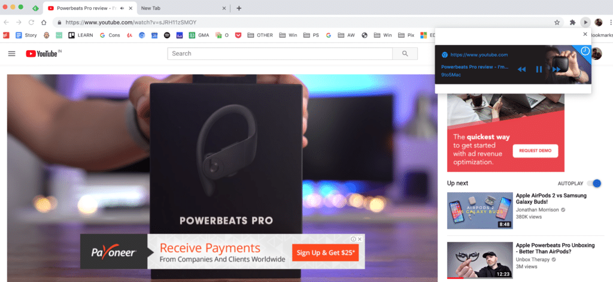
Task: Go forward with the forward arrow
Action: [x=19, y=22]
